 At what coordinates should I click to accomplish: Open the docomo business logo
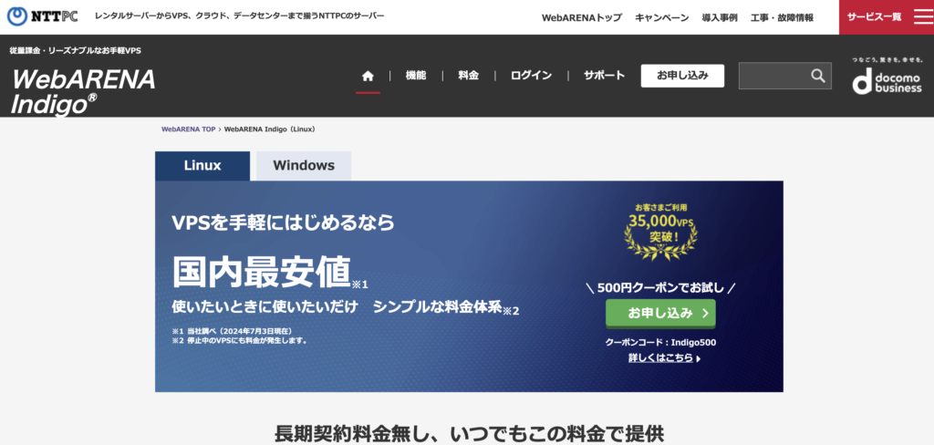[x=887, y=77]
